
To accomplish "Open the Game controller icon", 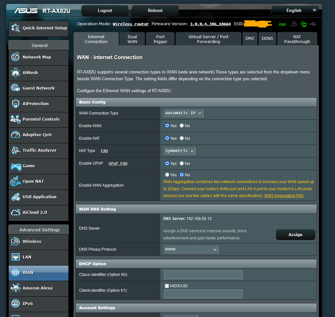I will tap(15, 166).
